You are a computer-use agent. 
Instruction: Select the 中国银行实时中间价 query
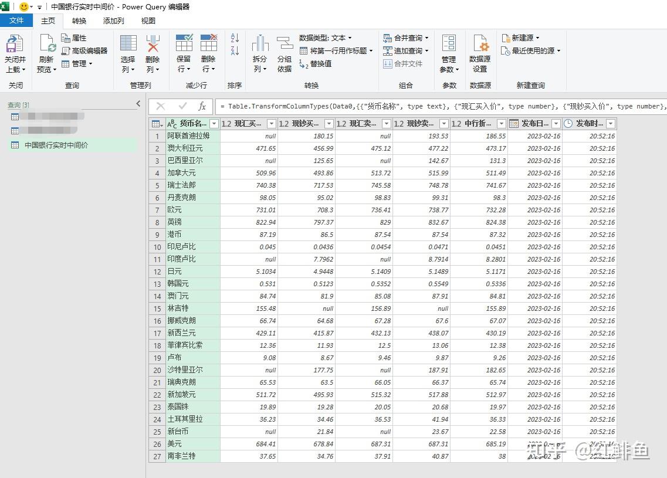(72, 145)
